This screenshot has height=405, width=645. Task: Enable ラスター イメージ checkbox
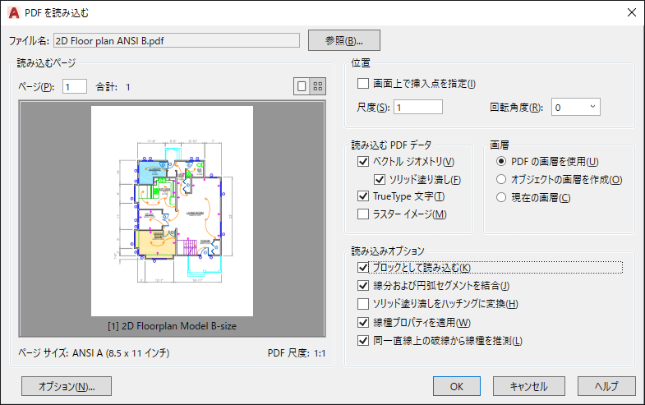[x=363, y=214]
